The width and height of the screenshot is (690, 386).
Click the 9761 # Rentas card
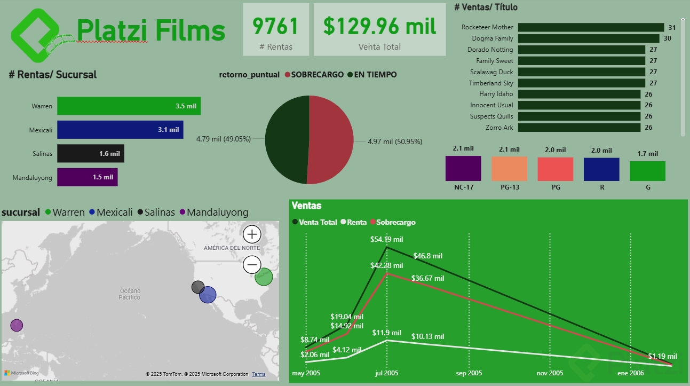pyautogui.click(x=276, y=29)
